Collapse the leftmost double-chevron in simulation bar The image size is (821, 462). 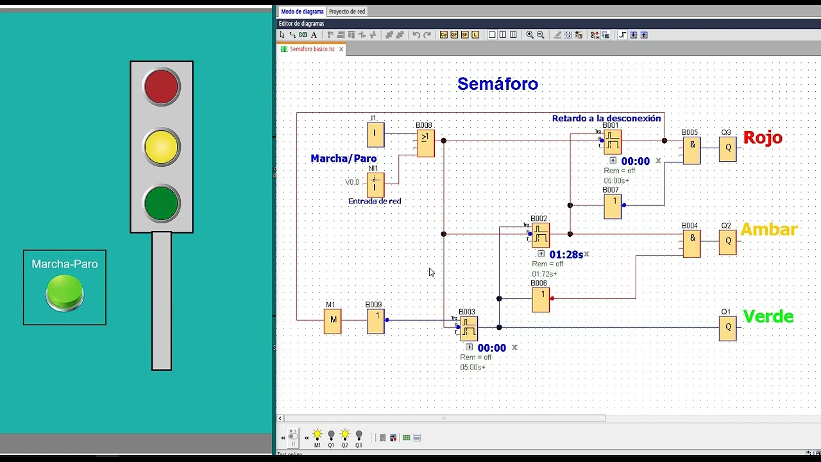pyautogui.click(x=283, y=438)
